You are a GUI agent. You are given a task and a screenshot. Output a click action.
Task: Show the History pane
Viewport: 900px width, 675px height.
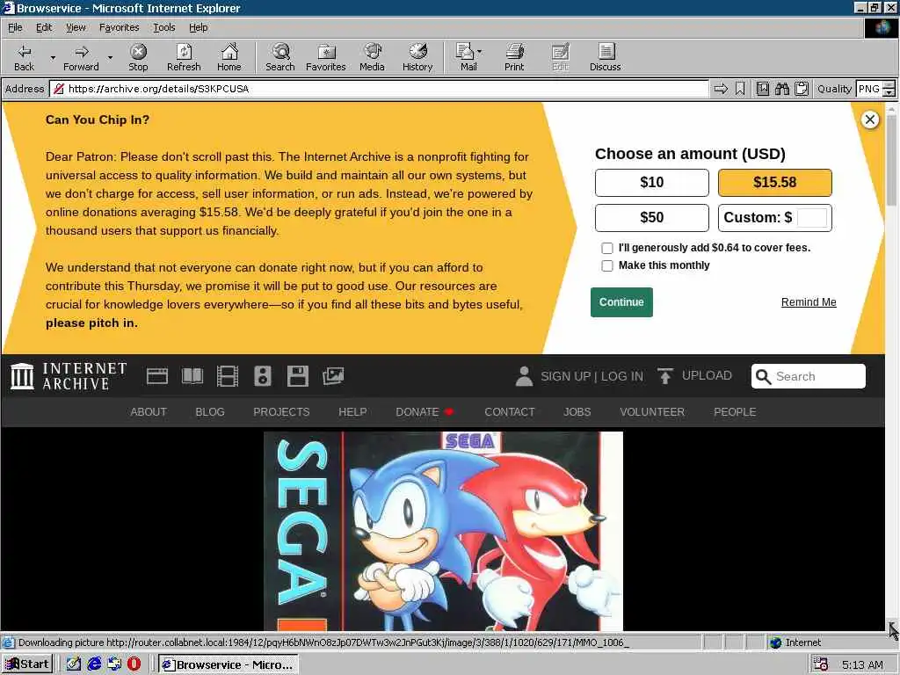(417, 57)
